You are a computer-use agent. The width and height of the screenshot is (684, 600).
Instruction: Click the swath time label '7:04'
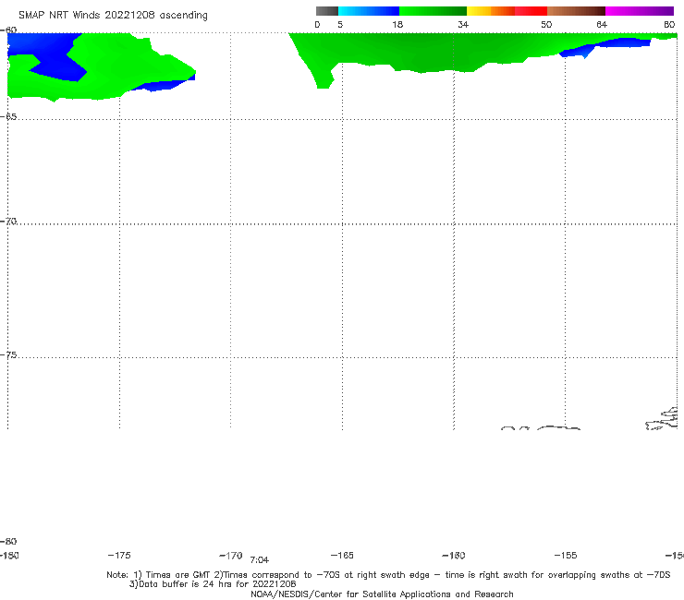coord(260,560)
